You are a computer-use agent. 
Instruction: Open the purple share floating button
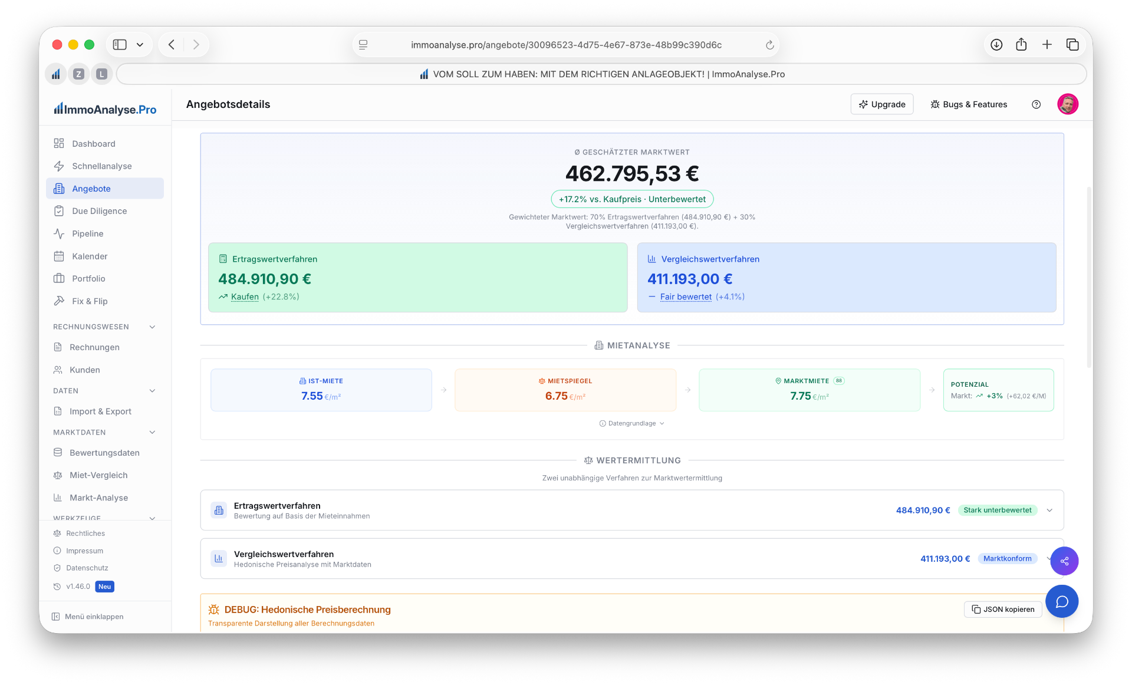1064,561
